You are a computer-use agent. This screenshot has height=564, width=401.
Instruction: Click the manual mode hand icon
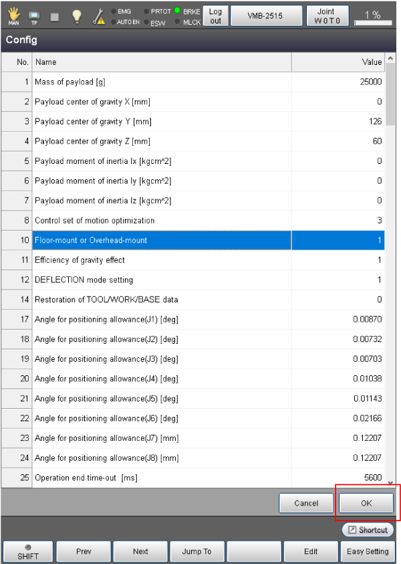click(14, 15)
